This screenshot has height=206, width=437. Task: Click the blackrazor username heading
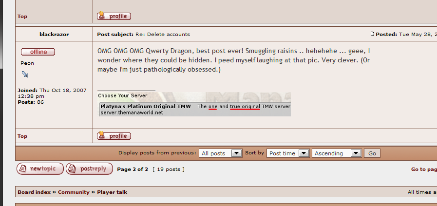pyautogui.click(x=54, y=34)
